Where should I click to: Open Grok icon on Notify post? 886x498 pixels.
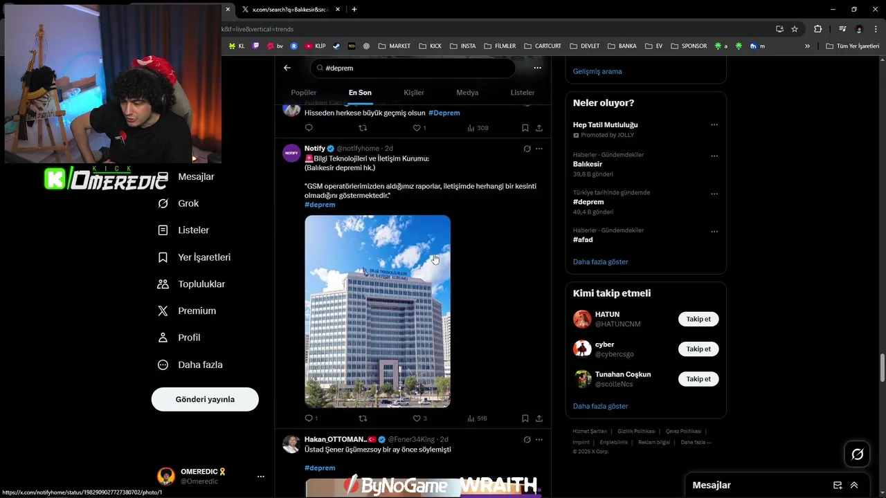(x=527, y=149)
